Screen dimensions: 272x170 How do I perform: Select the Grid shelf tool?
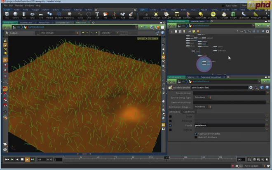(41, 15)
